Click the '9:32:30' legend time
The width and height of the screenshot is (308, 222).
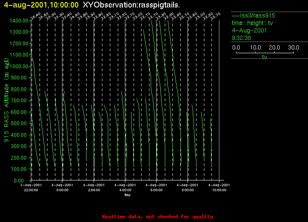click(241, 38)
